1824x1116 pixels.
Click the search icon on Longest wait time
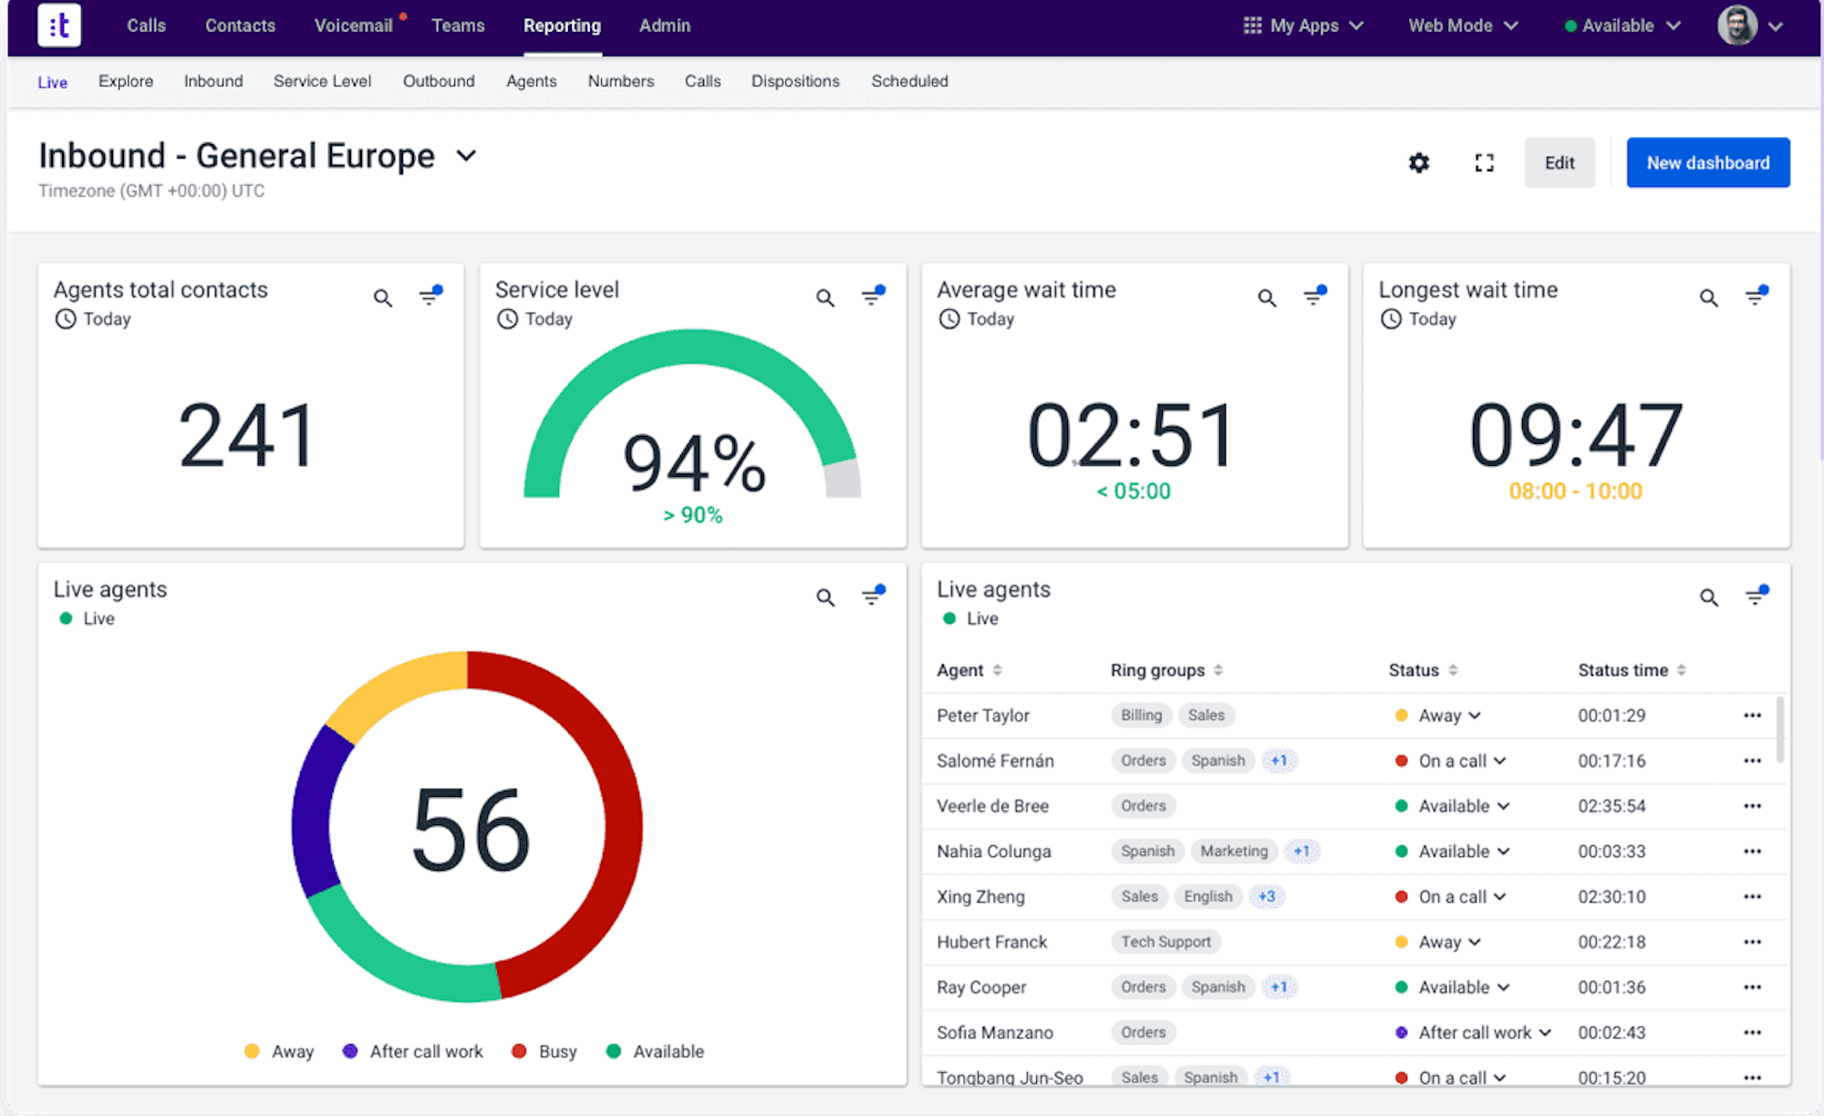click(1706, 295)
